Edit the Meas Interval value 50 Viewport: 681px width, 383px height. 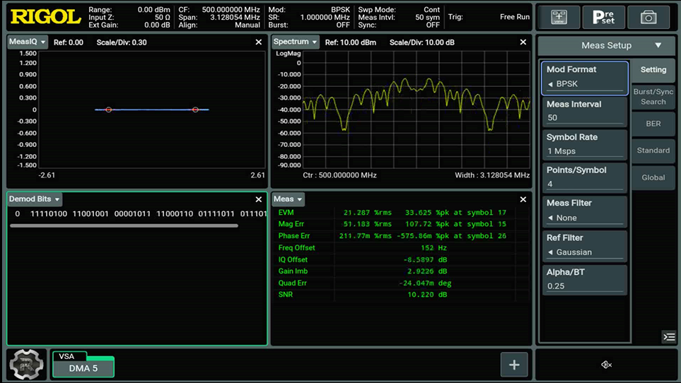tap(585, 112)
